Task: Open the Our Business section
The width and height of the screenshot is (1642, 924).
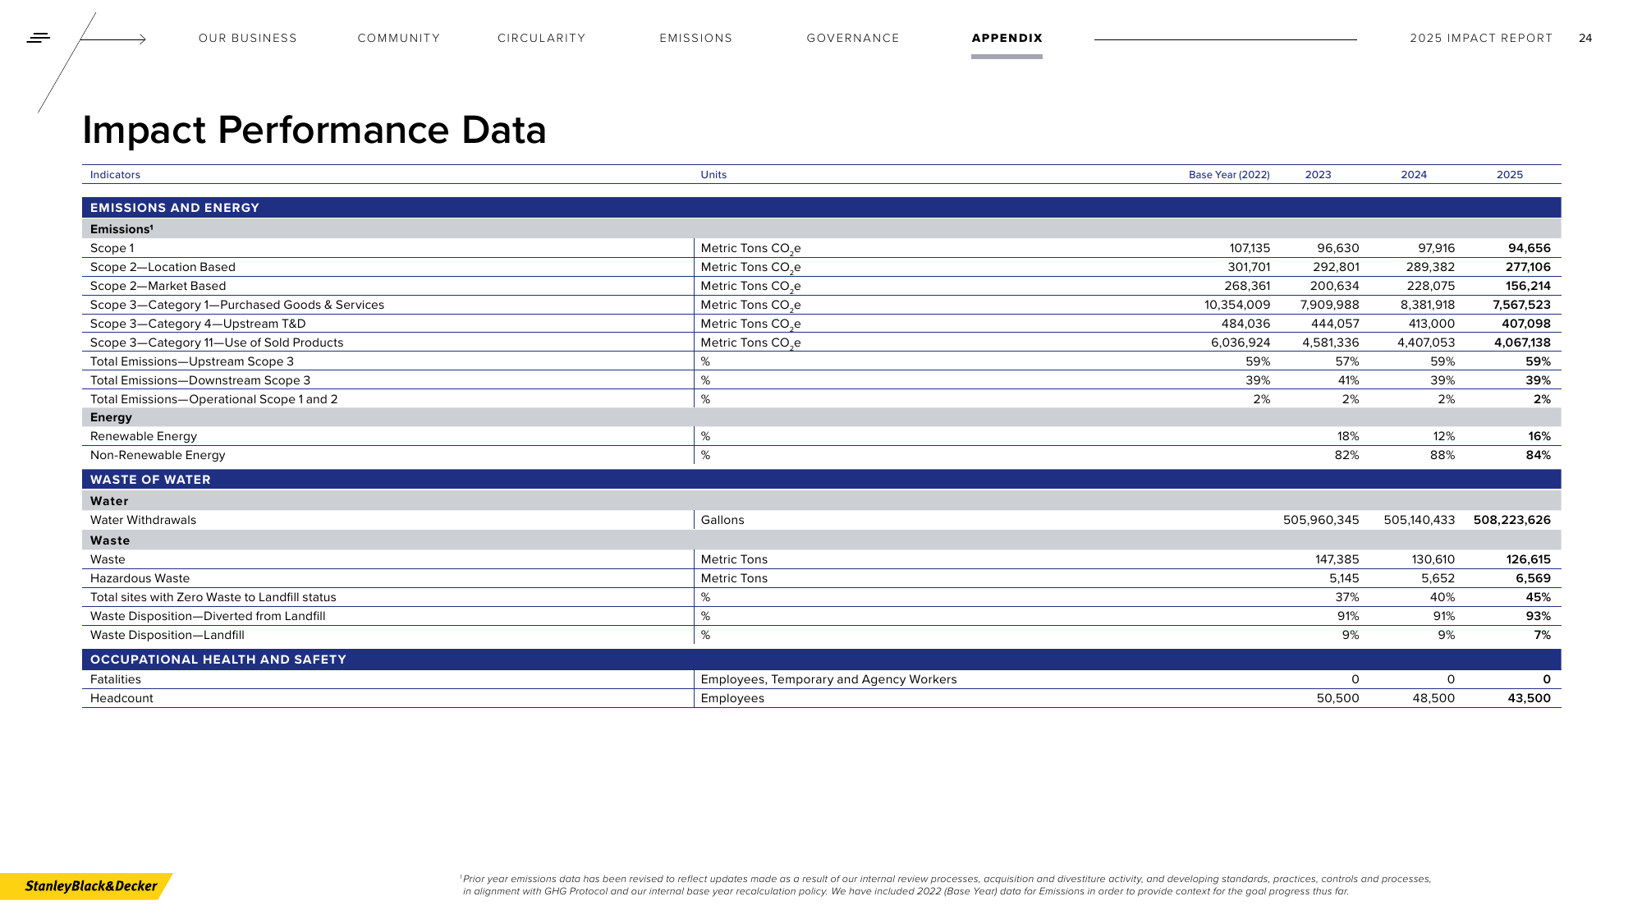Action: pyautogui.click(x=247, y=39)
